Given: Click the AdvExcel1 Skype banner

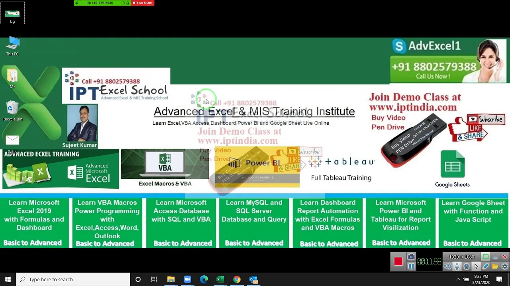Looking at the screenshot, I should pyautogui.click(x=426, y=46).
